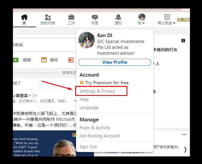Click the news info icon
Viewport: 202px width, 164px height.
183,41
